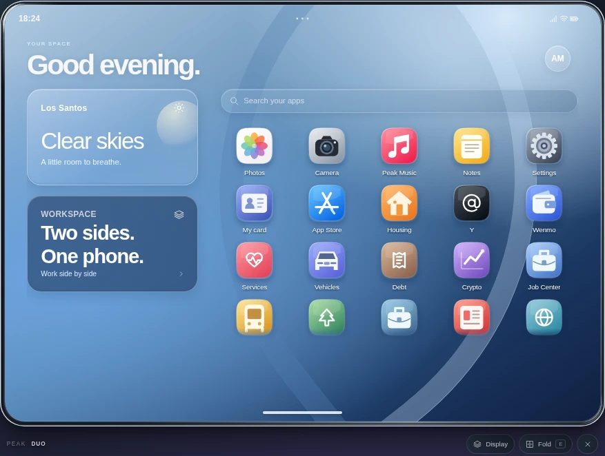The height and width of the screenshot is (456, 605).
Task: Click the Fold button
Action: point(546,444)
